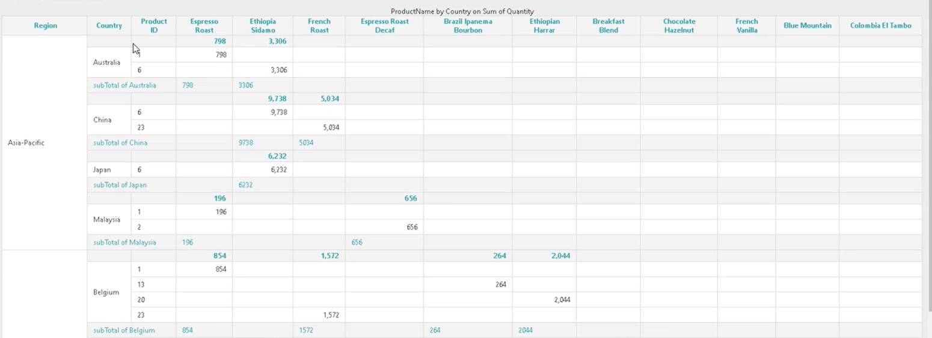Select the Breakfast Blend column header

(609, 26)
